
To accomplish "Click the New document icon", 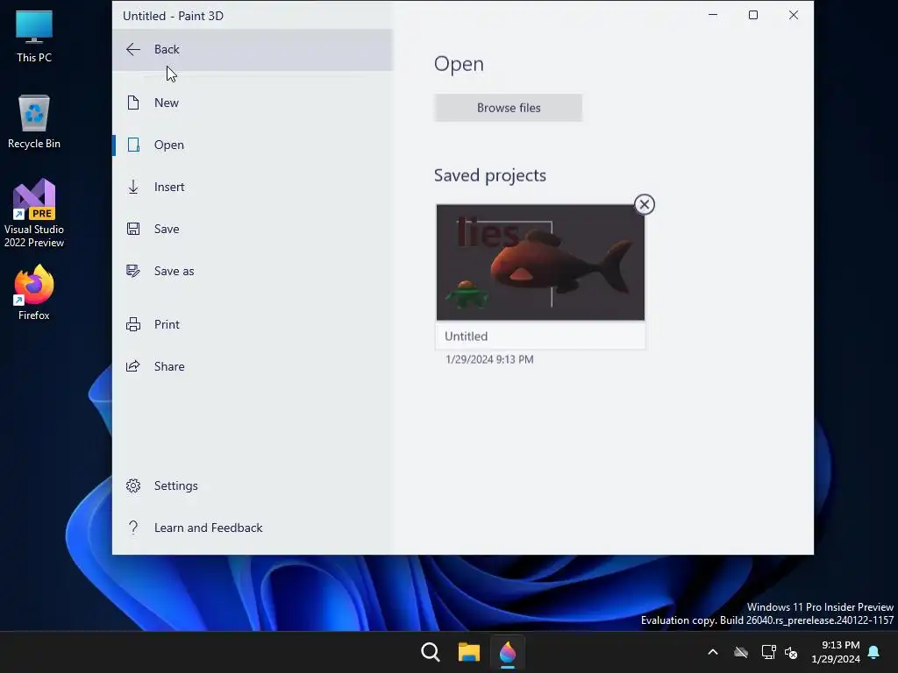I will 133,103.
